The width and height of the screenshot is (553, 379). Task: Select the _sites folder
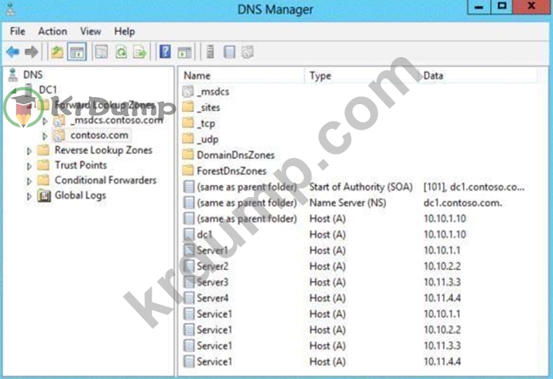pyautogui.click(x=208, y=107)
